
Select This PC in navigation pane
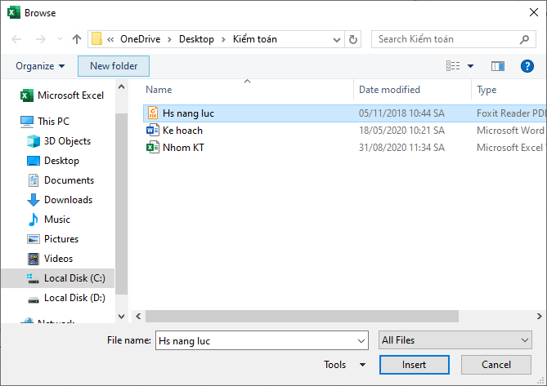pyautogui.click(x=45, y=121)
